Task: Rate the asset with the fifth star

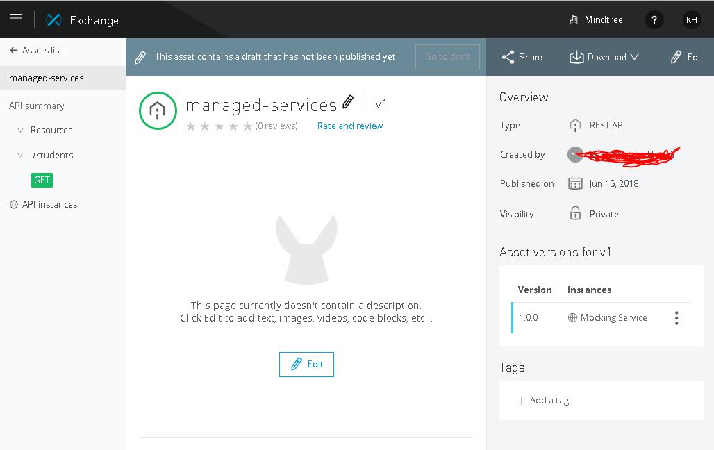Action: pyautogui.click(x=248, y=126)
